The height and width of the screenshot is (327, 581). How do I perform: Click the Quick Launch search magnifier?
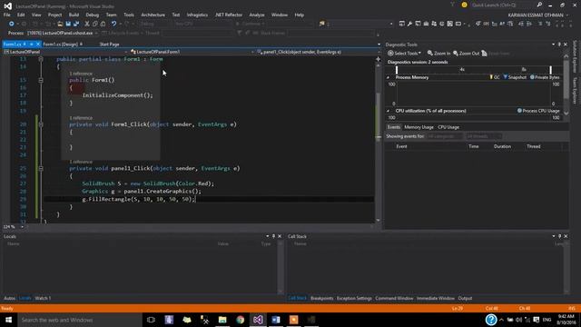click(539, 5)
